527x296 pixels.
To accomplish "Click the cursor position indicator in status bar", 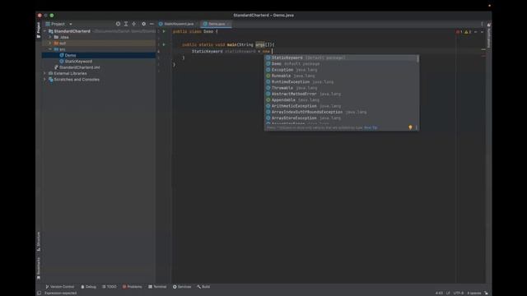I will point(439,293).
